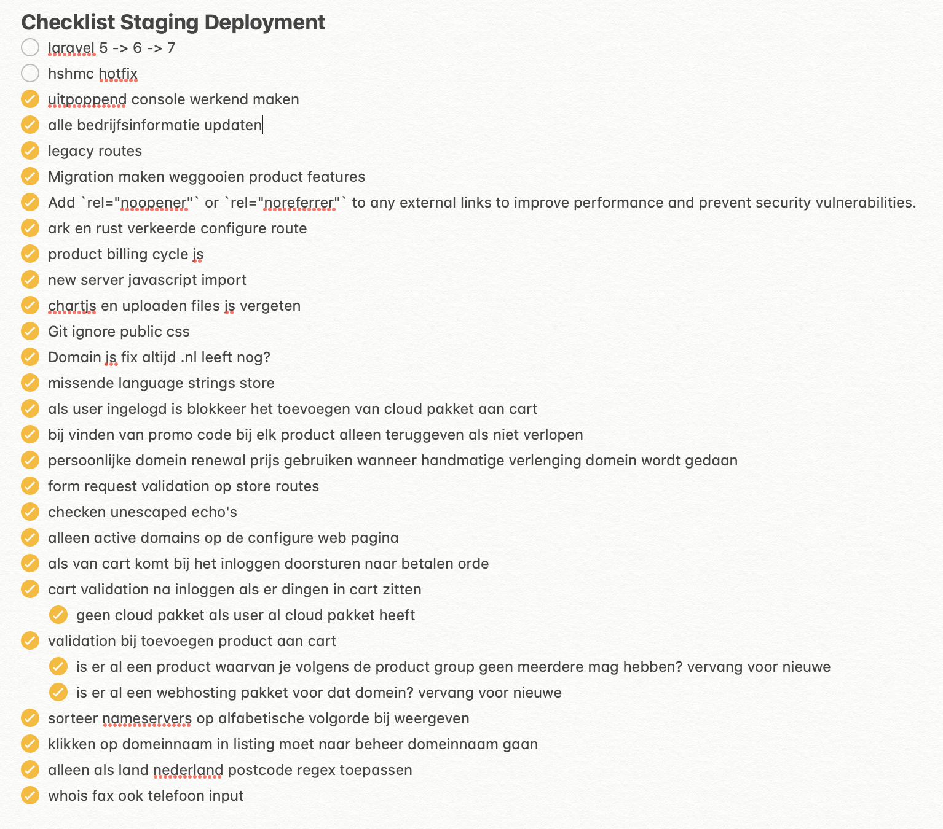Screen dimensions: 943x829
Task: Click the misspelled word 'uitpoppend'
Action: tap(87, 99)
